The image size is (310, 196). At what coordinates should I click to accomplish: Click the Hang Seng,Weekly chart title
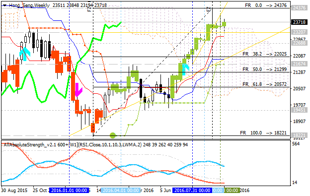tap(29, 5)
